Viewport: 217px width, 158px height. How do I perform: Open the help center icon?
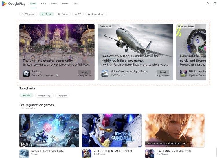click(x=215, y=4)
